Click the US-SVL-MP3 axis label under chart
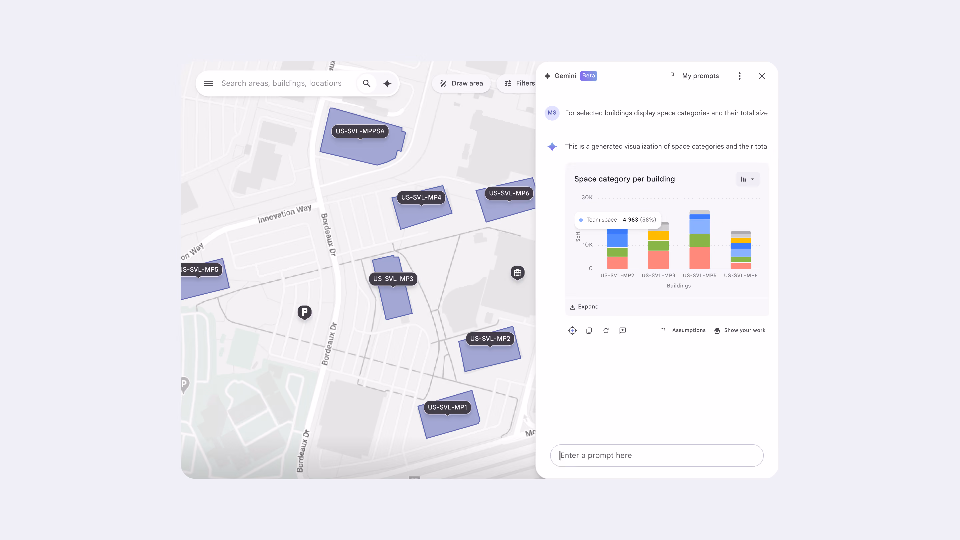The image size is (960, 540). coord(659,276)
